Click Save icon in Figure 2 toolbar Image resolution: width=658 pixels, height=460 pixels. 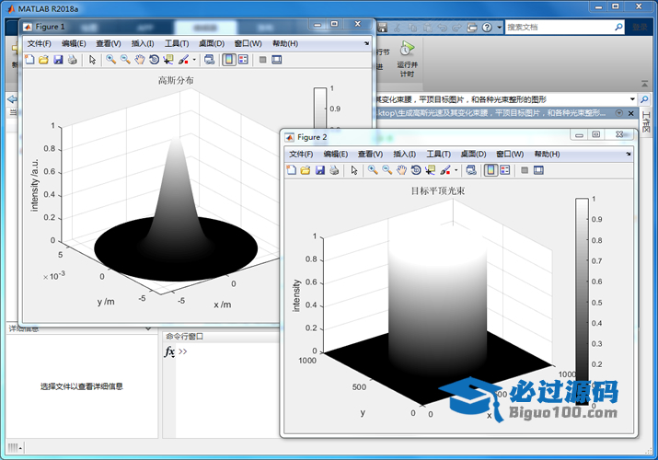(319, 170)
